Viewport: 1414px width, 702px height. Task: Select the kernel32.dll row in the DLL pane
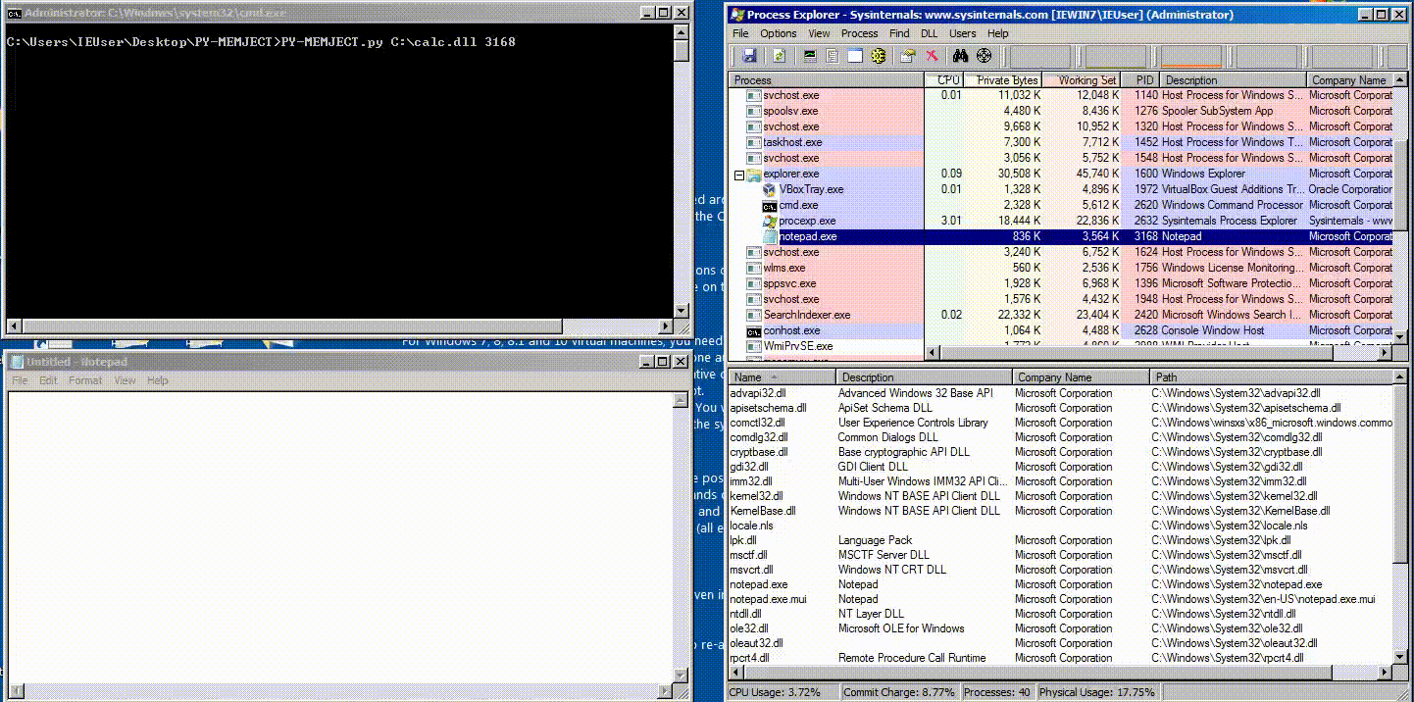point(1060,496)
